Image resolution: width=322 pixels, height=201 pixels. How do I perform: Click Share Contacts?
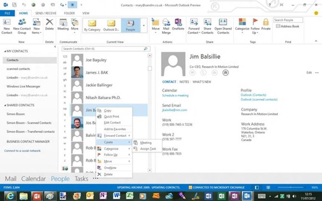[x=207, y=26]
